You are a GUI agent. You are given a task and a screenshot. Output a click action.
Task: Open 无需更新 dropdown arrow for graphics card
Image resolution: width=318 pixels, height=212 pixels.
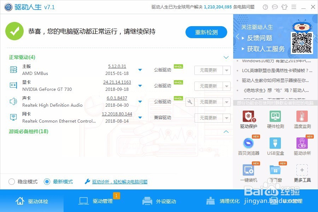pos(226,86)
